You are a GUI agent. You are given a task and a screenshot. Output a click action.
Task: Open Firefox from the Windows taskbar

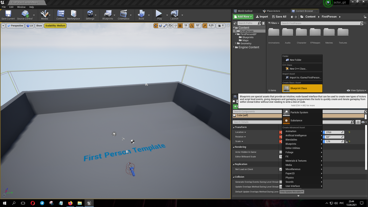click(70, 203)
